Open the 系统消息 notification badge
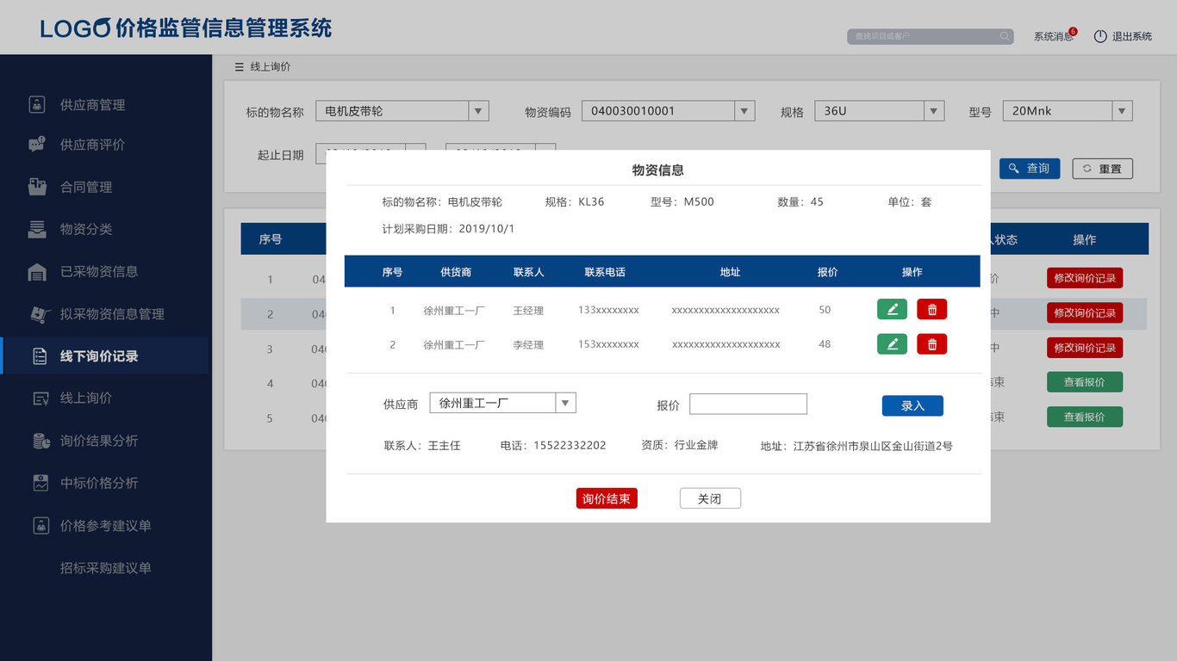This screenshot has width=1177, height=661. point(1073,31)
